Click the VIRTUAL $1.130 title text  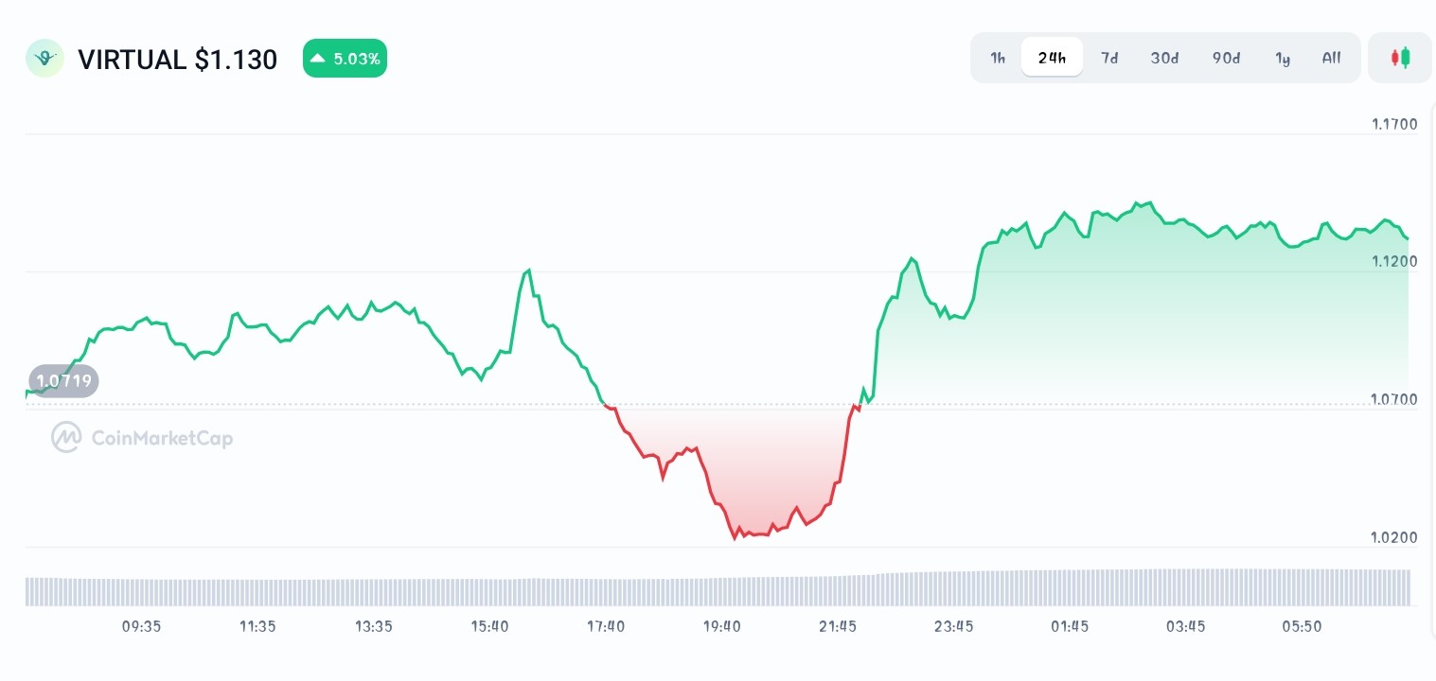177,60
